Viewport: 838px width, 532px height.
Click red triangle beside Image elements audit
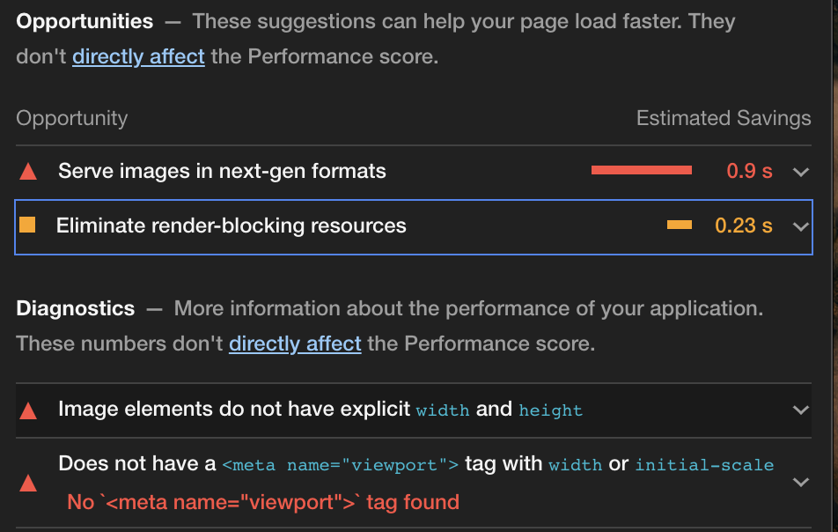coord(28,410)
